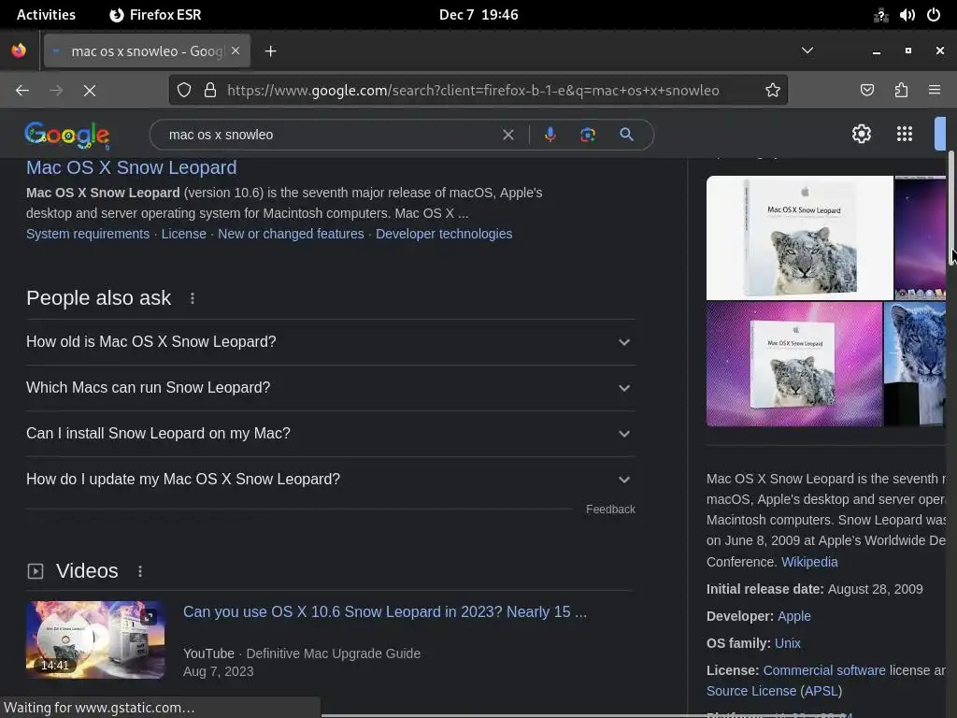Image resolution: width=957 pixels, height=718 pixels.
Task: Click the padlock site security icon
Action: pos(210,91)
